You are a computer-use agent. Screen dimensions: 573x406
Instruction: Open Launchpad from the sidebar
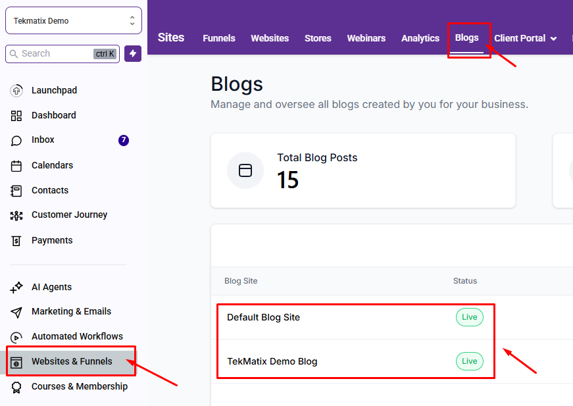click(54, 90)
